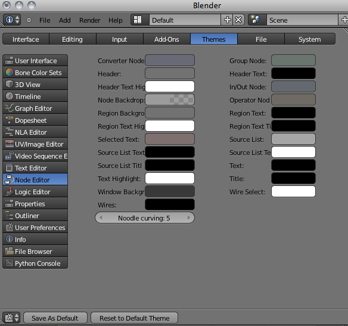The height and width of the screenshot is (326, 348).
Task: Select File Browser theme section
Action: 35,252
